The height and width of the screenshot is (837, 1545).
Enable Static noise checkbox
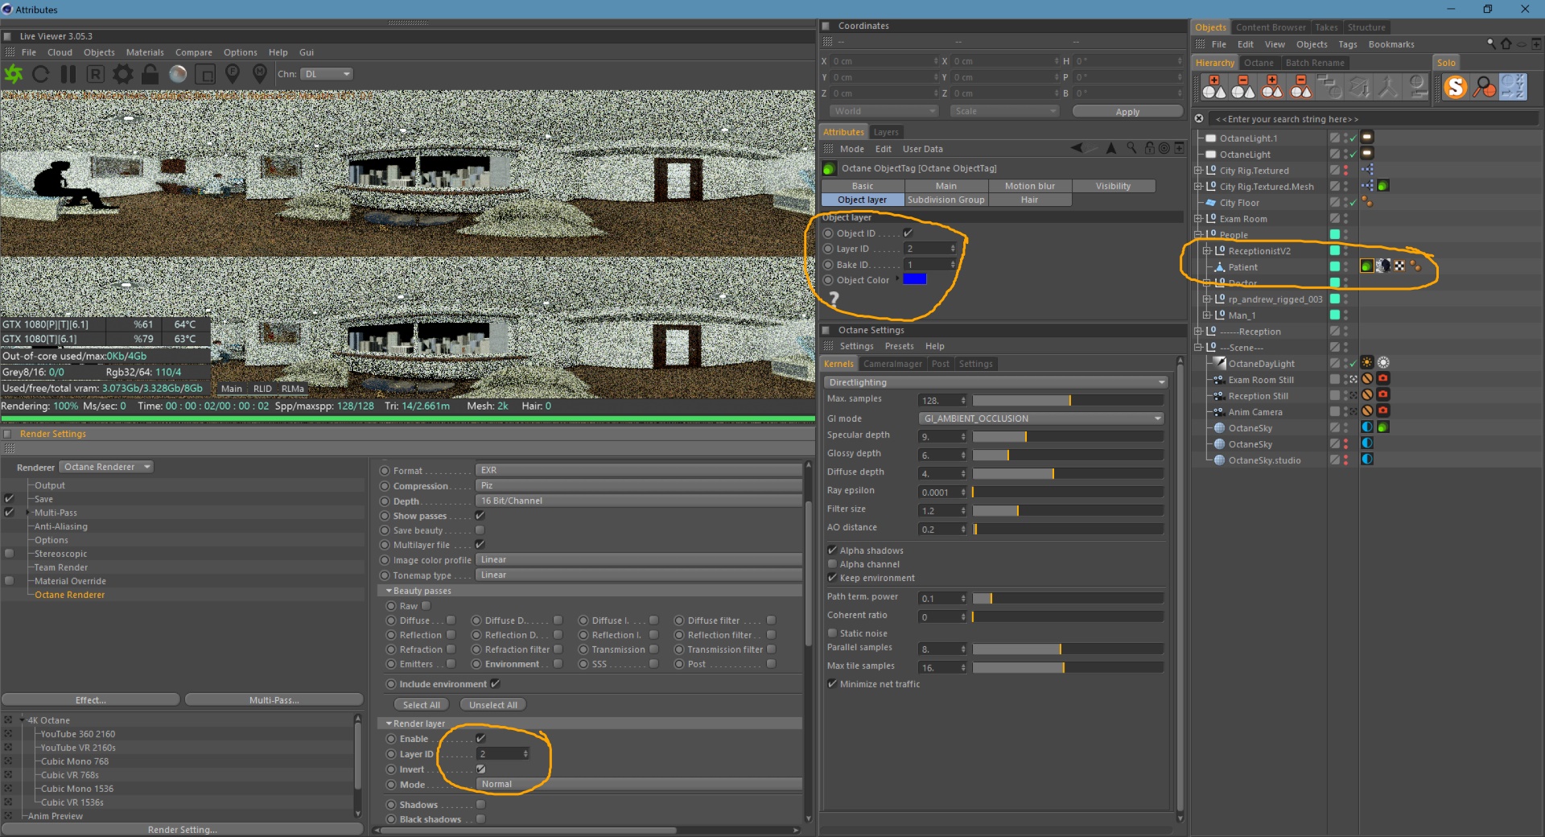832,633
